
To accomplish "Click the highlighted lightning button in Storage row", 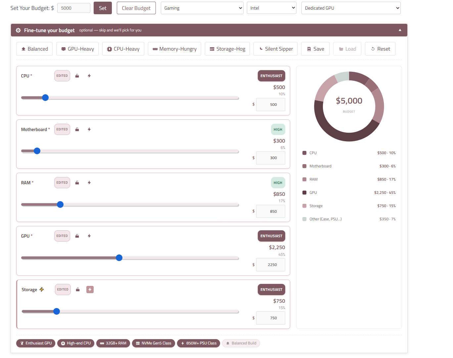I will (90, 290).
